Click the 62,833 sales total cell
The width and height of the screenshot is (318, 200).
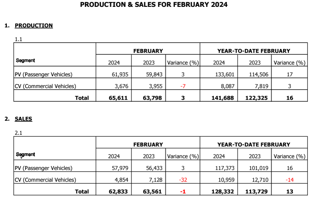[x=118, y=192]
